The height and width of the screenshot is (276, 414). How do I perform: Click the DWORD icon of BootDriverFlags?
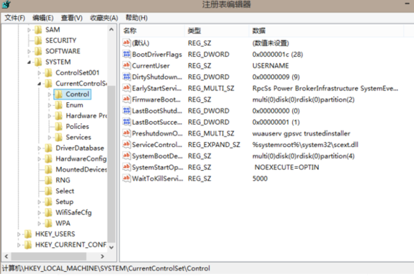127,54
